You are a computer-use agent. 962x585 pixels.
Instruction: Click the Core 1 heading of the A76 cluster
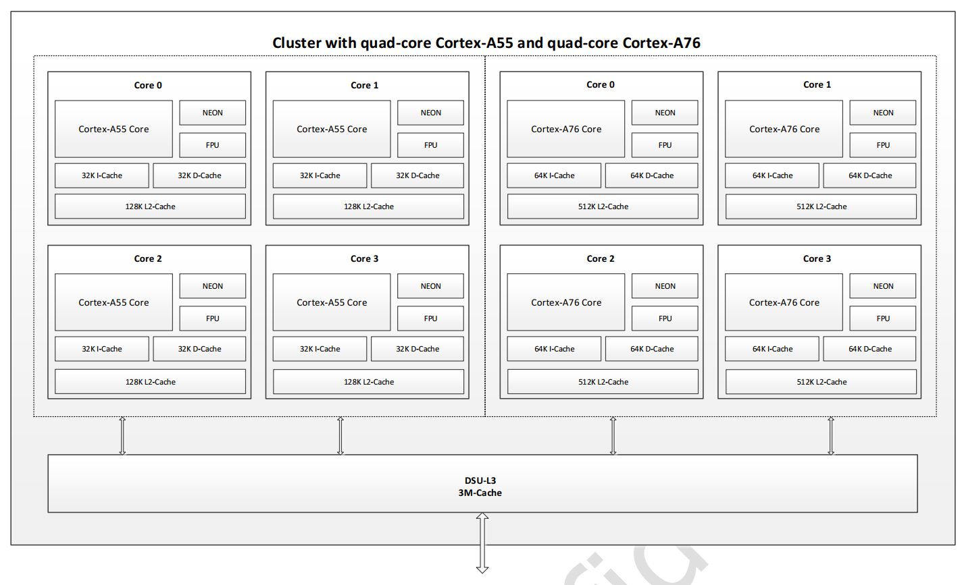pos(817,84)
